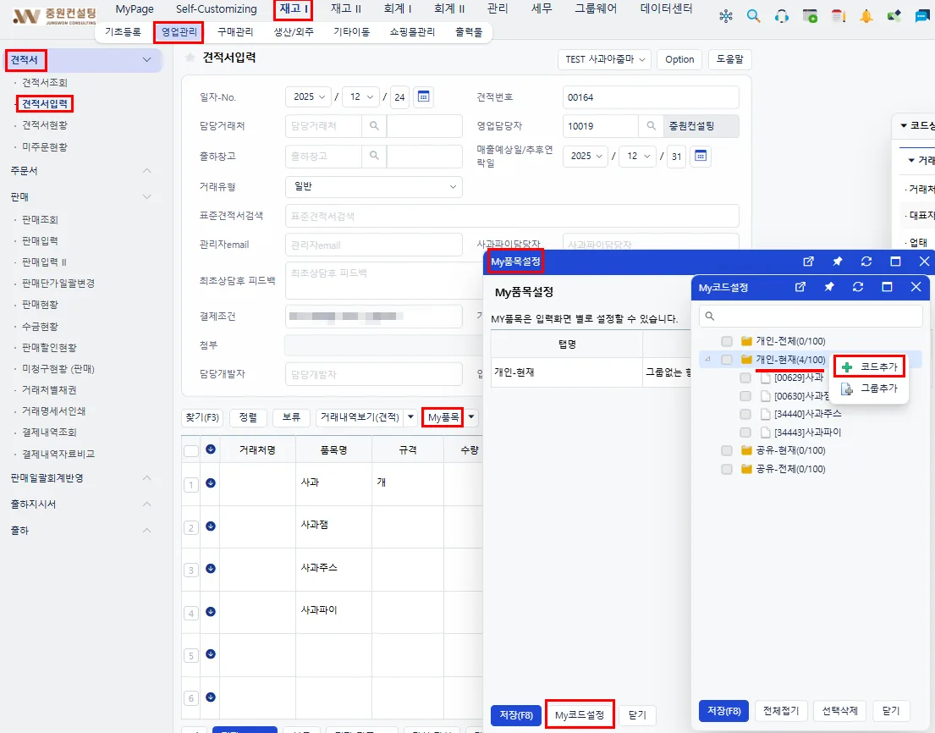Open the 그룹웨어 top menu

click(596, 8)
